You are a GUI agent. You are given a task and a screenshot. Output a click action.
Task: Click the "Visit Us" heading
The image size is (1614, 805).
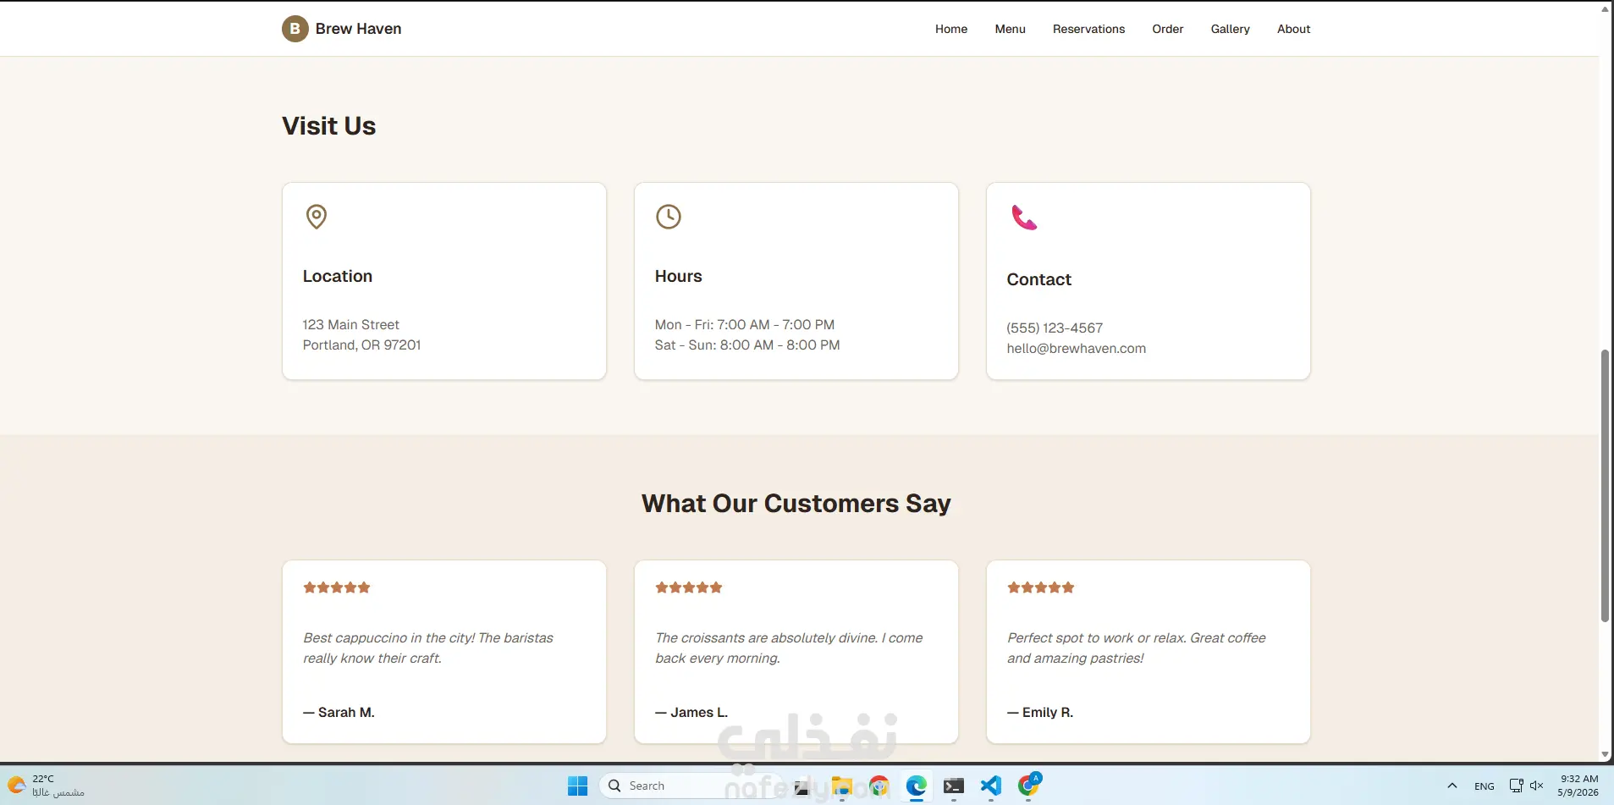329,126
